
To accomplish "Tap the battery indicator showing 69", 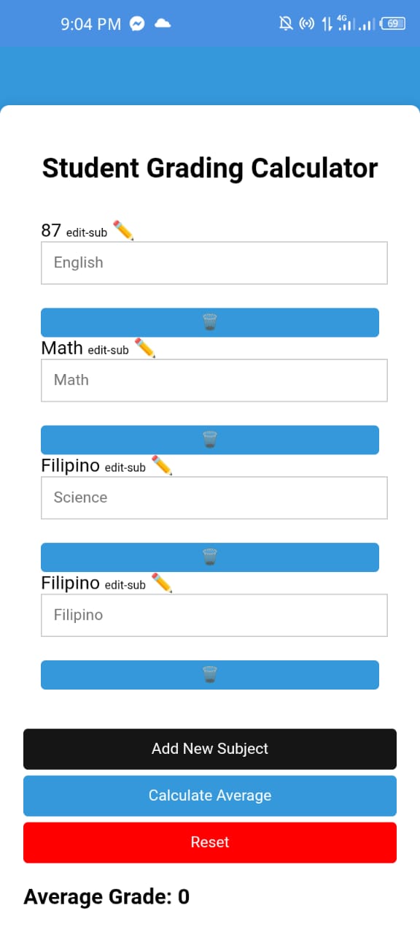I will (392, 23).
